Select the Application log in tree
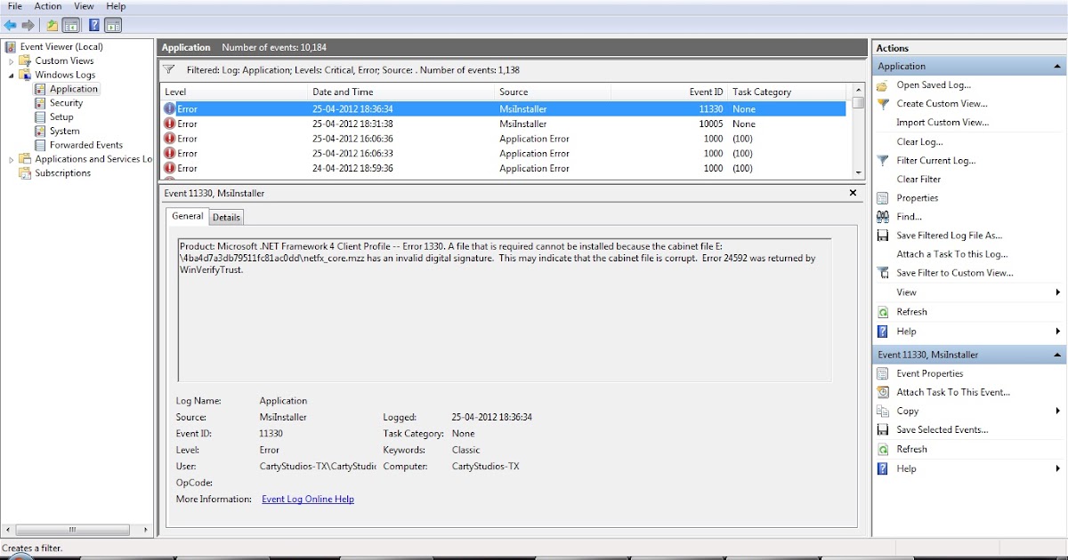Viewport: 1068px width, 560px height. [73, 89]
